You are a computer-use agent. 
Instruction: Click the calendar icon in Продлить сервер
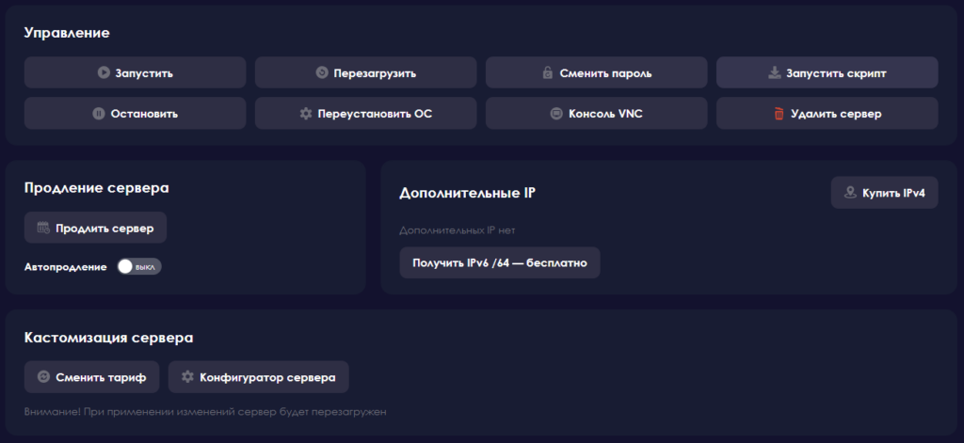(43, 228)
